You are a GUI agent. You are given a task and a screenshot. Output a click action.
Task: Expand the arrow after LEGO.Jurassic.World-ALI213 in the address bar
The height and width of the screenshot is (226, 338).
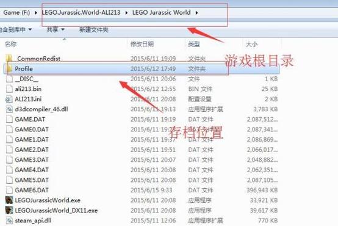click(126, 13)
